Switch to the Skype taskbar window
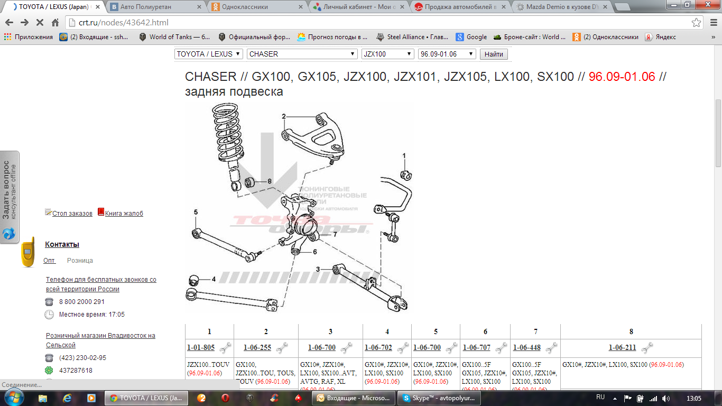The height and width of the screenshot is (406, 722). point(440,398)
